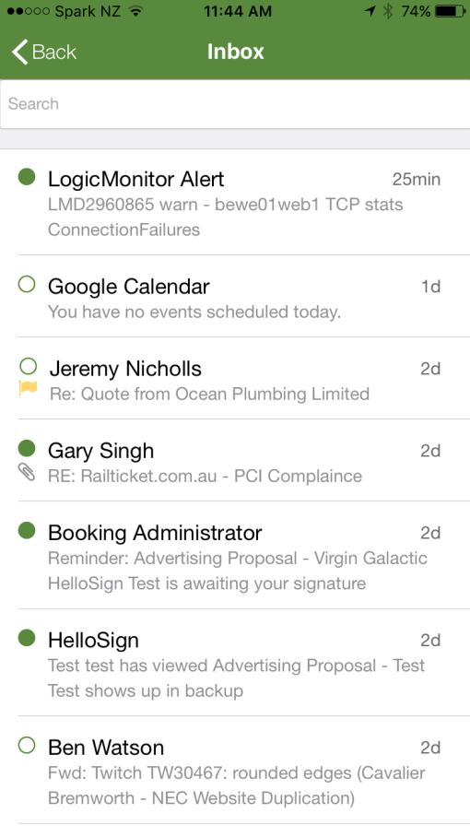Toggle unread dot on HelloSign email
This screenshot has height=837, width=470.
27,637
